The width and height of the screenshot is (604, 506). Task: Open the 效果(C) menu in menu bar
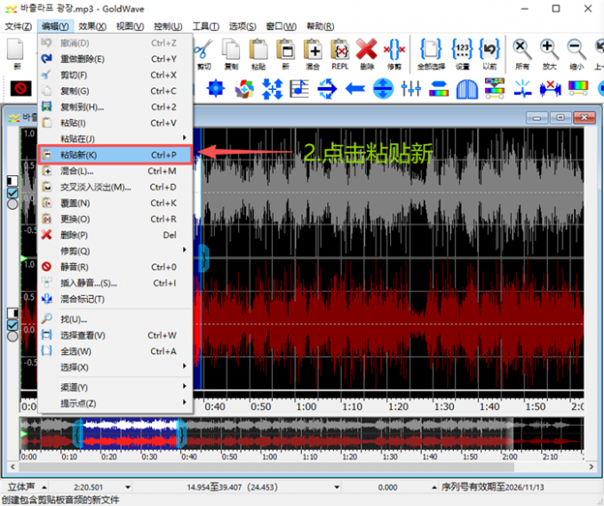pyautogui.click(x=92, y=26)
